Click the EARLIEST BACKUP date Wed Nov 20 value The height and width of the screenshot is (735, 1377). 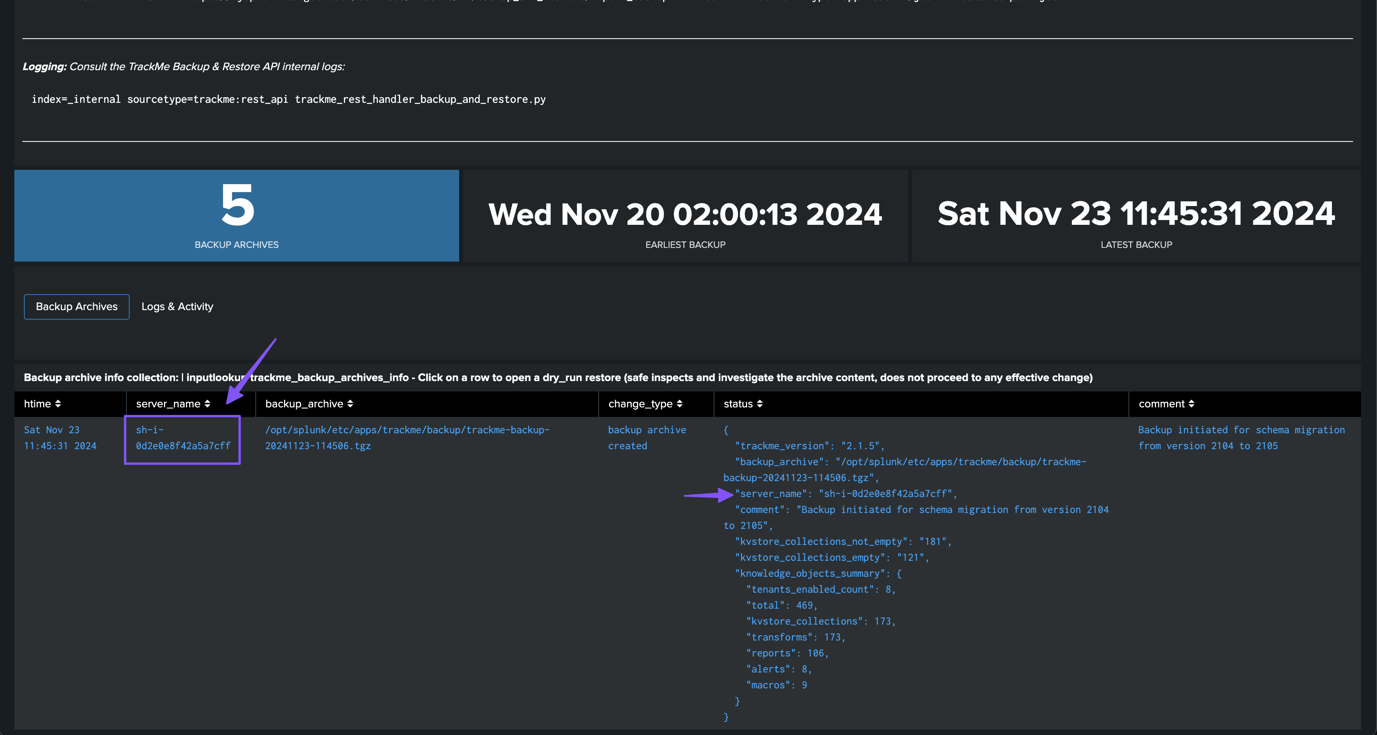[685, 214]
